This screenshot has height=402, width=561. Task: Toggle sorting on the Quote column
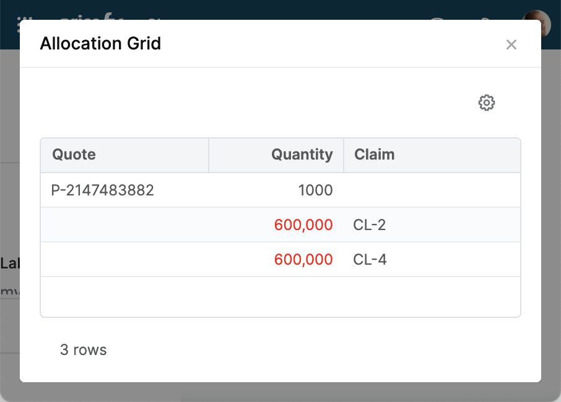(x=74, y=155)
